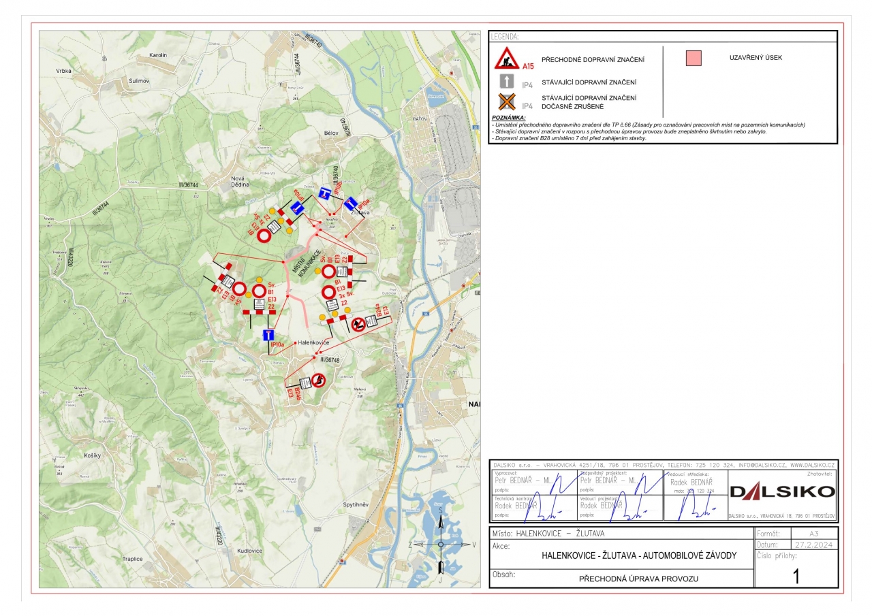This screenshot has height=616, width=872.
Task: Click the B24a no-turn prohibition sign
Action: pos(358,324)
